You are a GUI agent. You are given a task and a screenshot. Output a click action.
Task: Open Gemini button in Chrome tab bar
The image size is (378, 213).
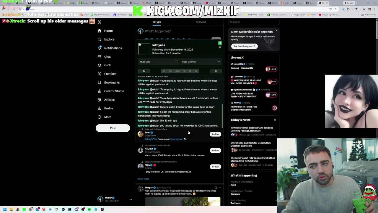click(349, 3)
